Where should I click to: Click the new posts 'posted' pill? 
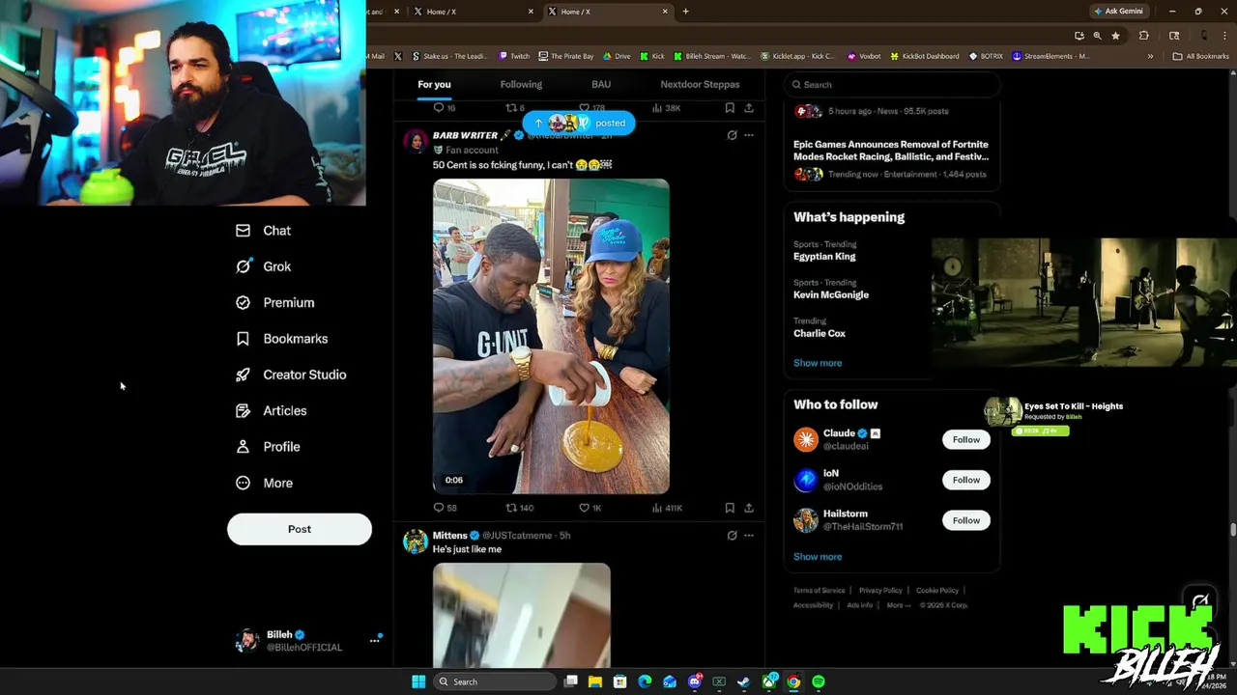pos(579,123)
